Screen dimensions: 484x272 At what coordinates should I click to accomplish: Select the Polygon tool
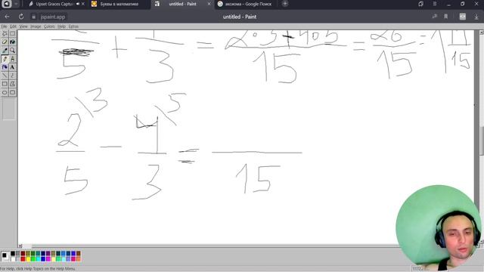click(12, 84)
